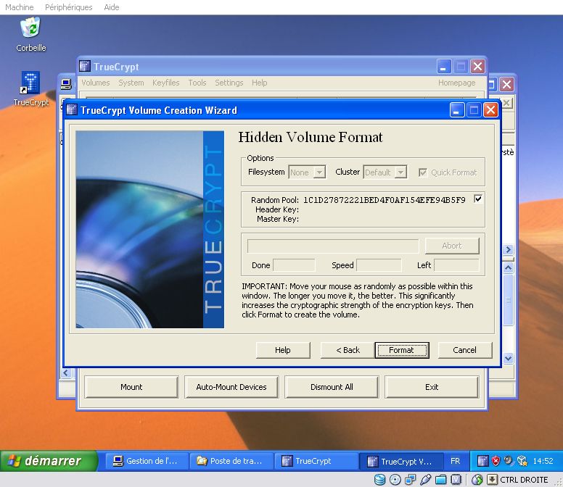Image resolution: width=563 pixels, height=487 pixels.
Task: Open the red shield security alert tray icon
Action: 496,461
